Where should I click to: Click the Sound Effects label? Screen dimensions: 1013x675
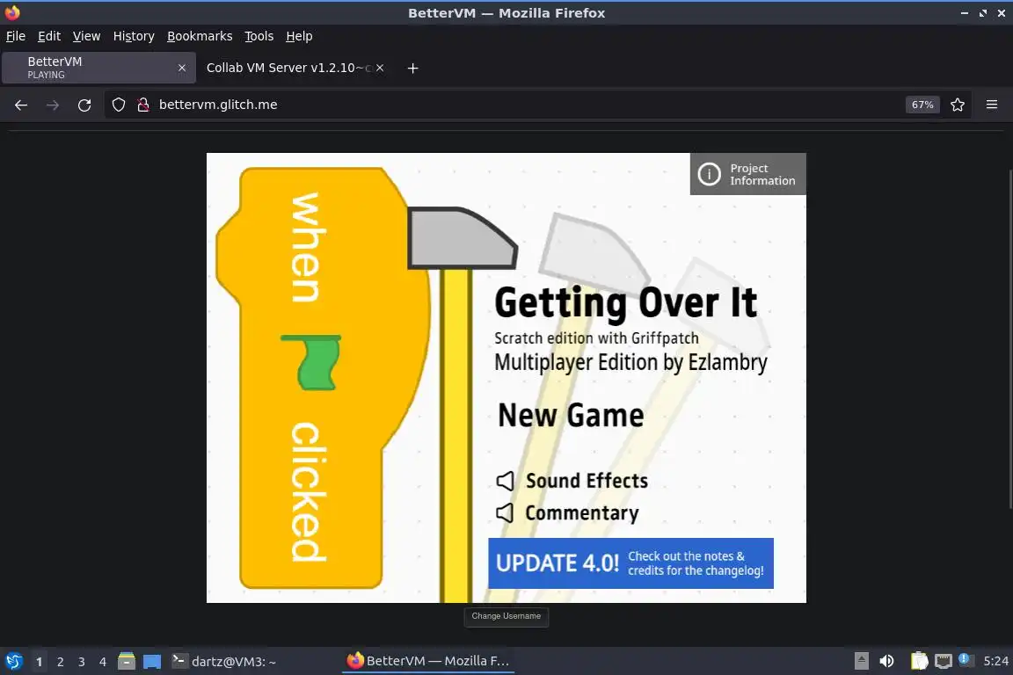tap(587, 481)
